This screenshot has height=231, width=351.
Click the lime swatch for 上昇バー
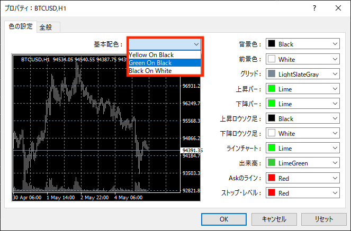click(272, 88)
